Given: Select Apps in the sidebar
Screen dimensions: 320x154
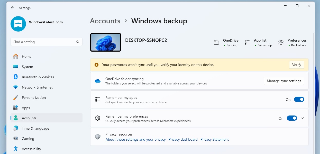Looking at the screenshot, I should (47, 108).
